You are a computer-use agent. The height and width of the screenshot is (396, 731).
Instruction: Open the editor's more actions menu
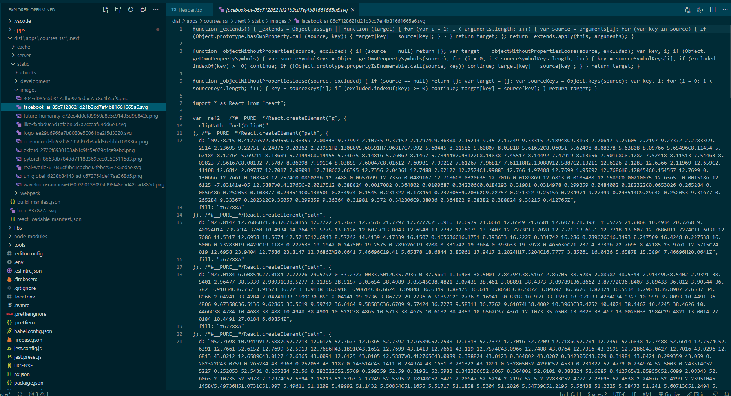pos(725,10)
